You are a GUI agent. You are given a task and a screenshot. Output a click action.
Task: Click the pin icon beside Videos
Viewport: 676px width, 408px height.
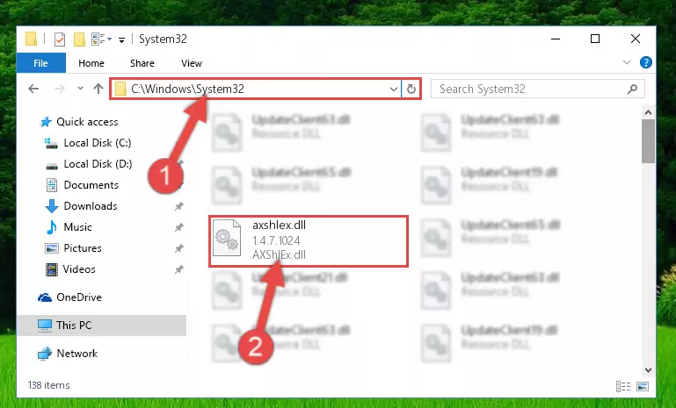coord(179,269)
